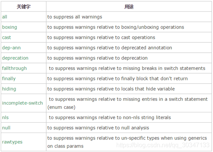This screenshot has height=152, width=213.
Task: Click the 'nls' keyword
Action: pyautogui.click(x=5, y=118)
